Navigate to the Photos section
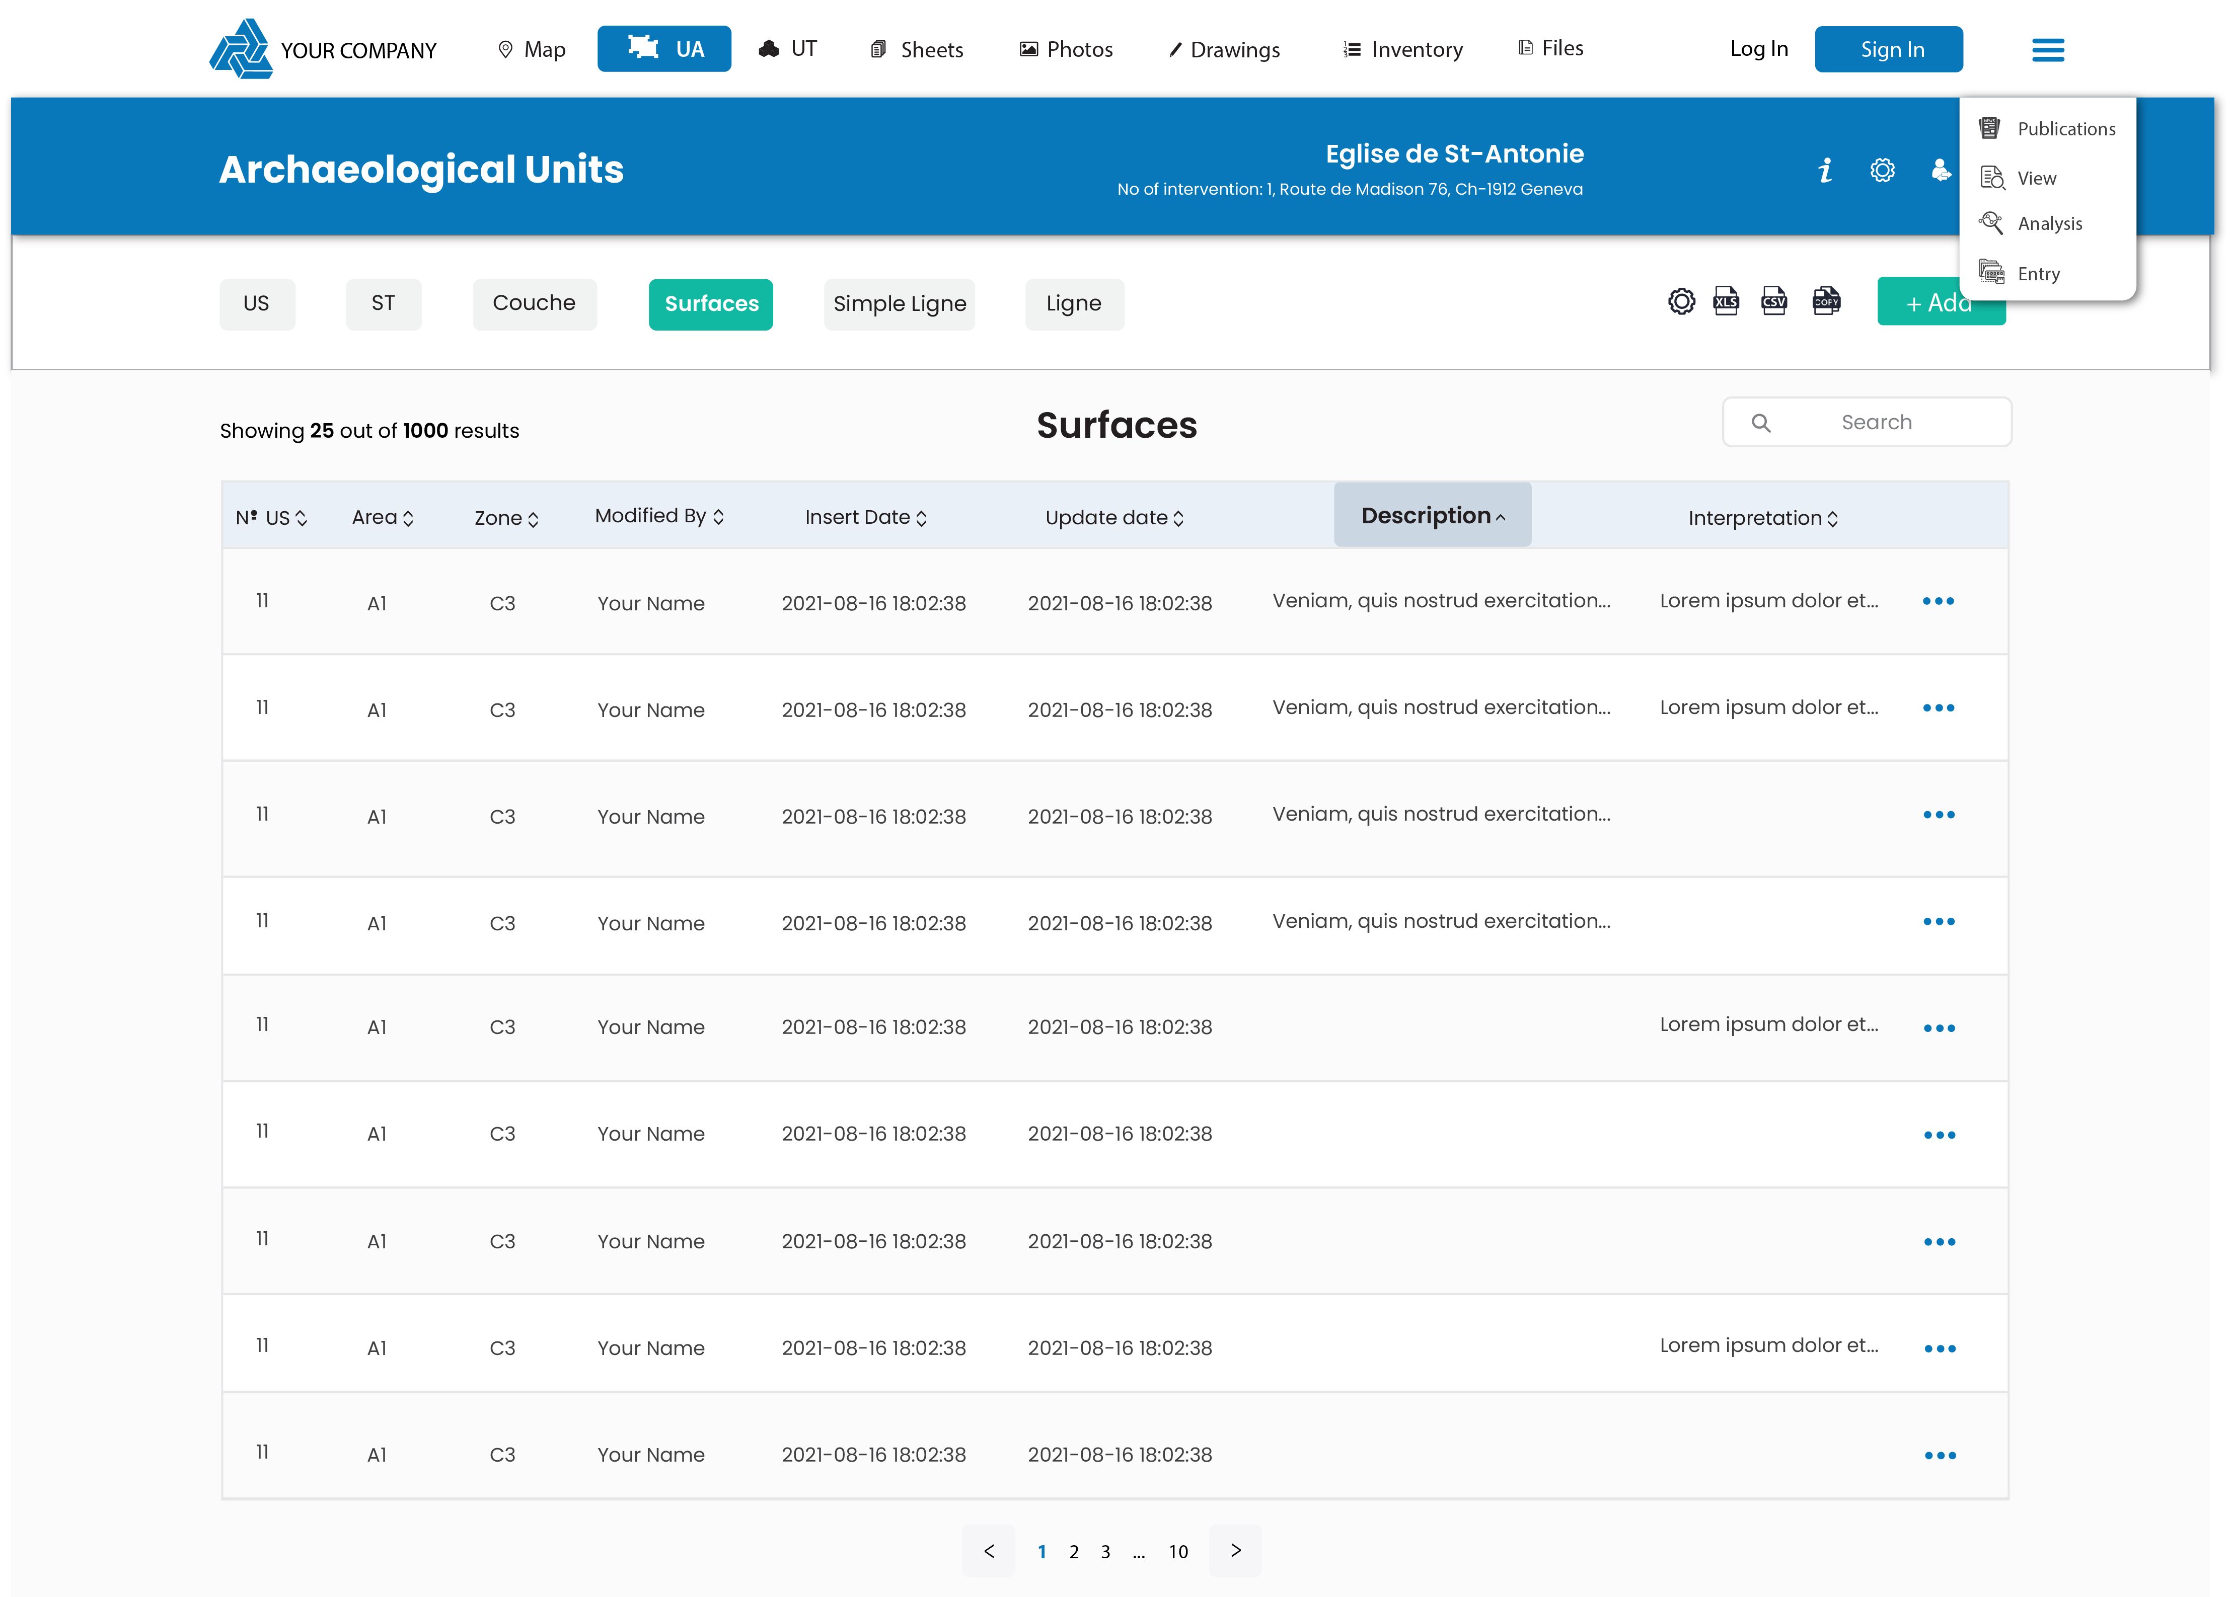 point(1065,48)
